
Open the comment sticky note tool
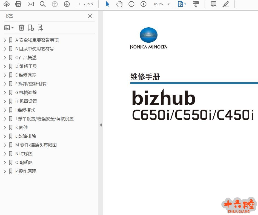coord(214,4)
